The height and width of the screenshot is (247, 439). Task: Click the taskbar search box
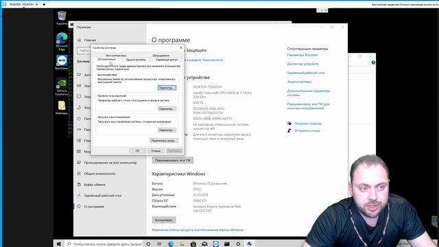point(104,244)
